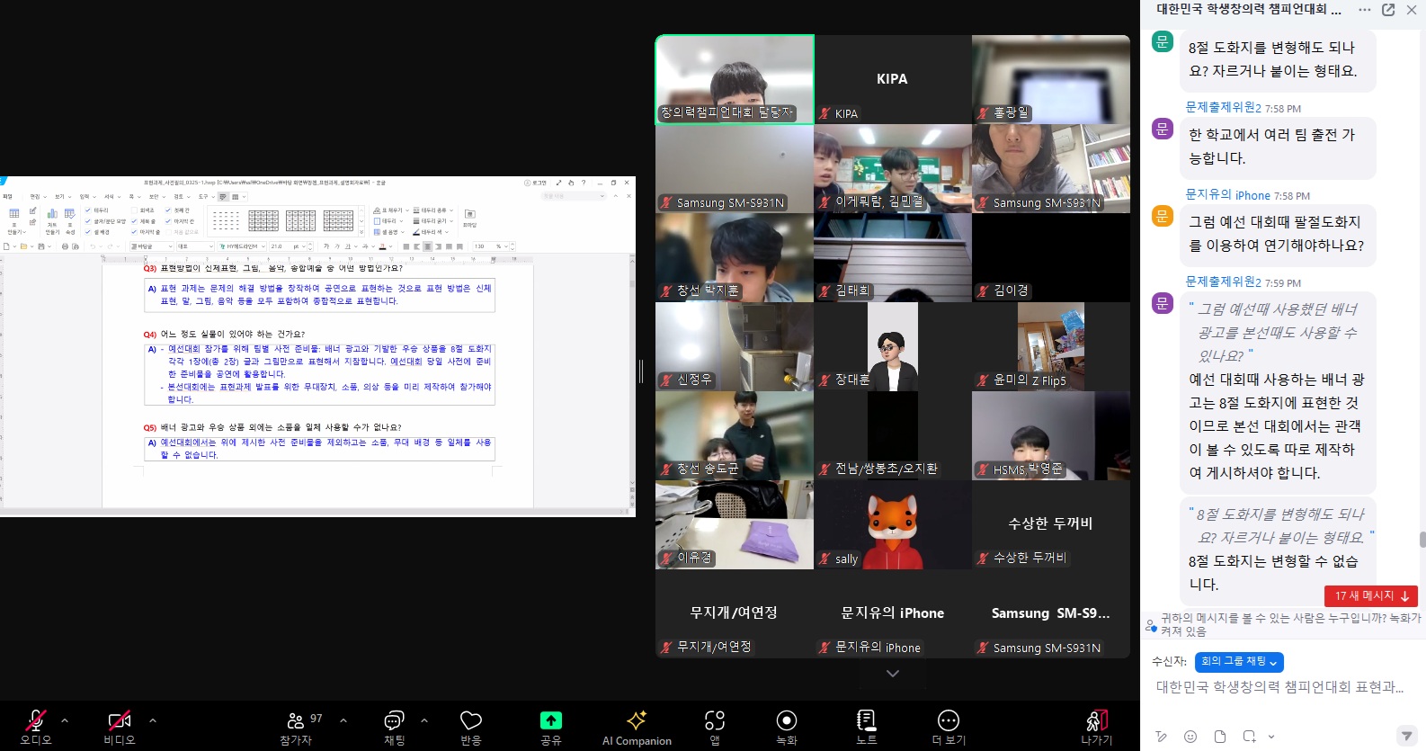Click the green share screen (공유) icon
The width and height of the screenshot is (1426, 751).
(x=550, y=721)
